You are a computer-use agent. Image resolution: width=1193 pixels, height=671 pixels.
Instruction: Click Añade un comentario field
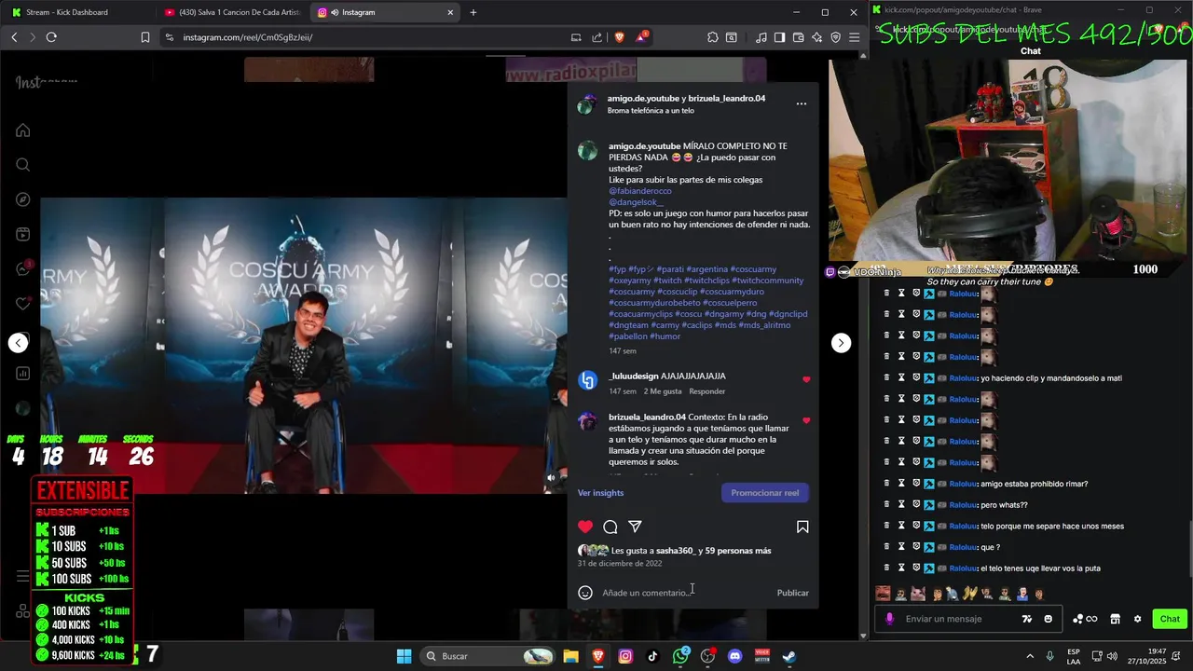coord(684,593)
